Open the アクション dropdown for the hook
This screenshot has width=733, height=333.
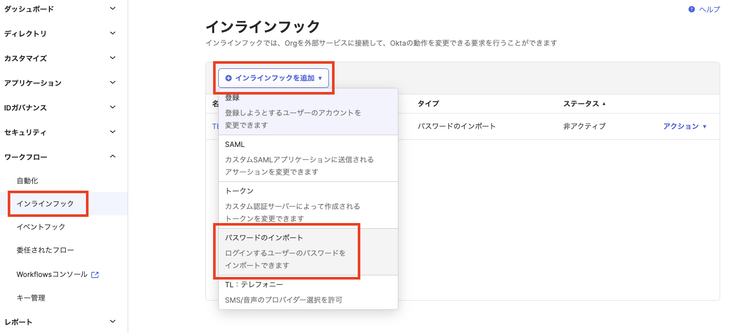(x=685, y=126)
